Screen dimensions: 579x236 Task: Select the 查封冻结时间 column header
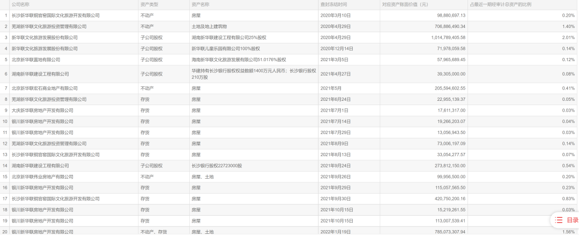(x=334, y=5)
